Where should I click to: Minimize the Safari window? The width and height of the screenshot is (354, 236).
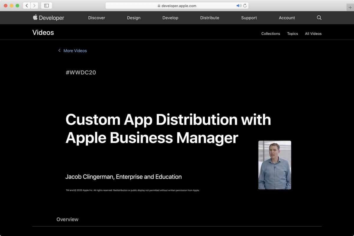point(12,6)
